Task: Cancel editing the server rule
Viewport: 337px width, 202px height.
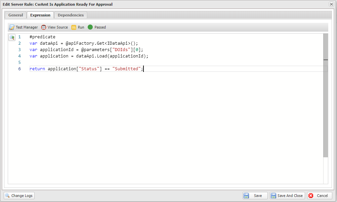Action: tap(320, 196)
